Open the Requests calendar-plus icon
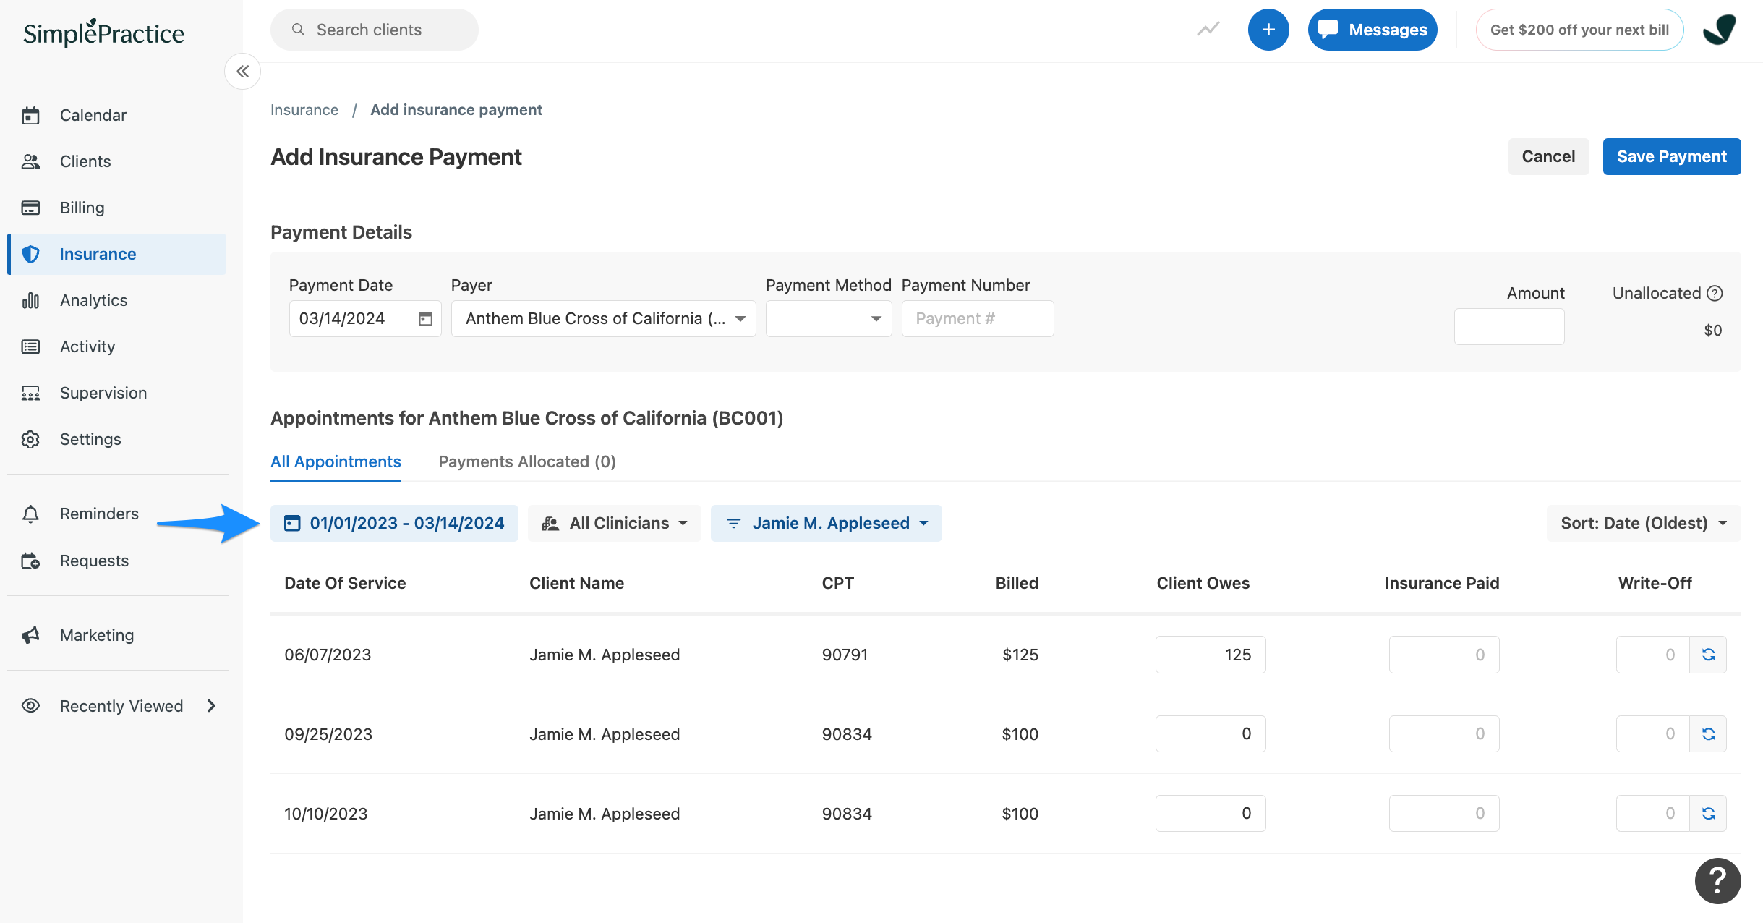The height and width of the screenshot is (923, 1763). point(30,561)
